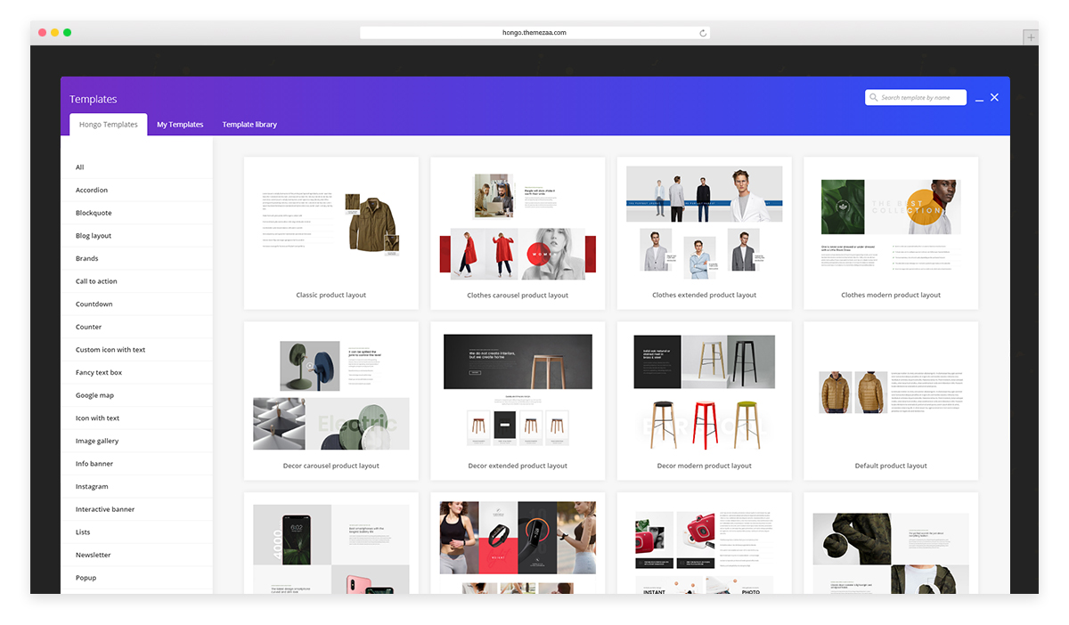Click the hongo.themezaa.com address bar
The height and width of the screenshot is (625, 1069).
(534, 33)
